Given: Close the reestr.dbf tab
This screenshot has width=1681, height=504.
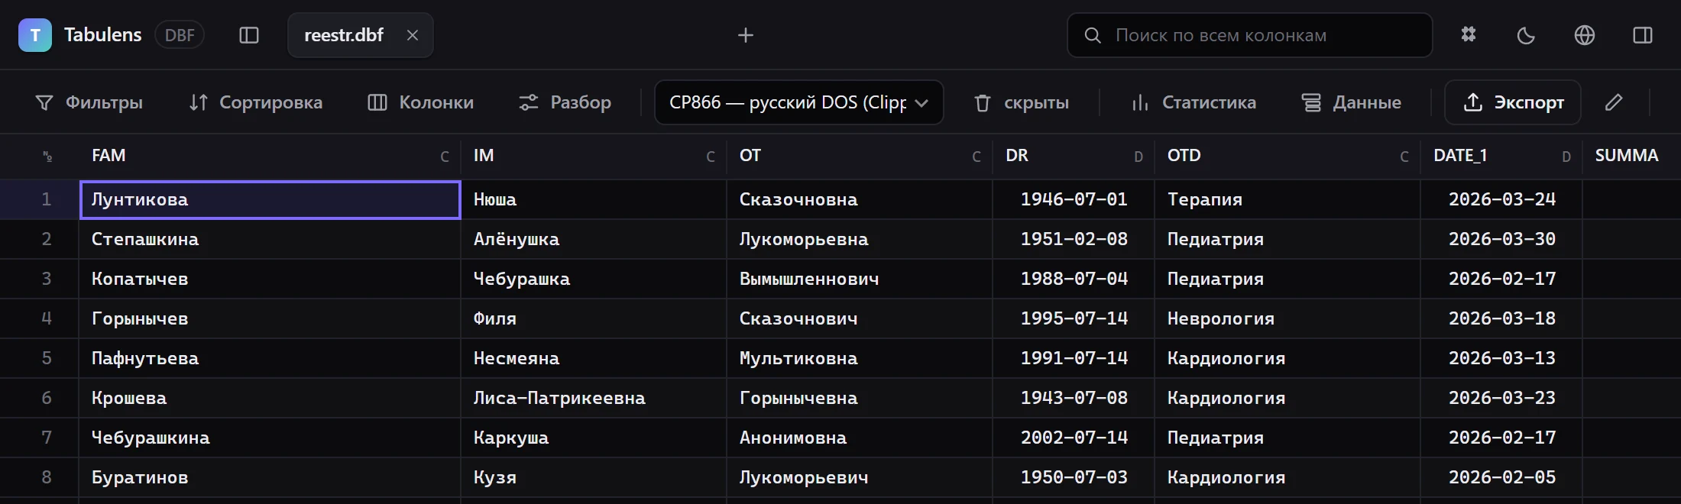Looking at the screenshot, I should [413, 35].
